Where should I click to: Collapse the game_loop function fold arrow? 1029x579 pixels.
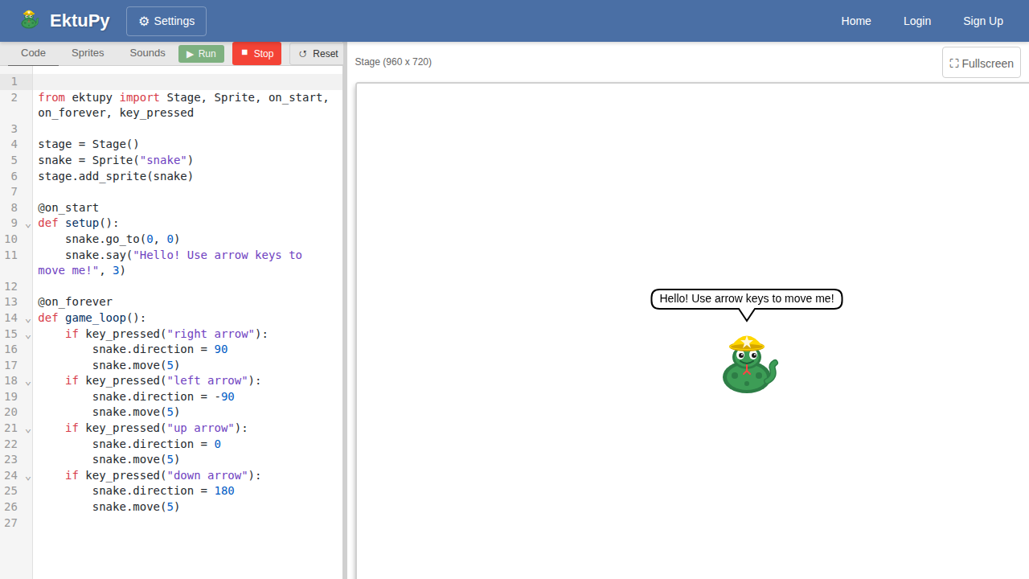(28, 319)
